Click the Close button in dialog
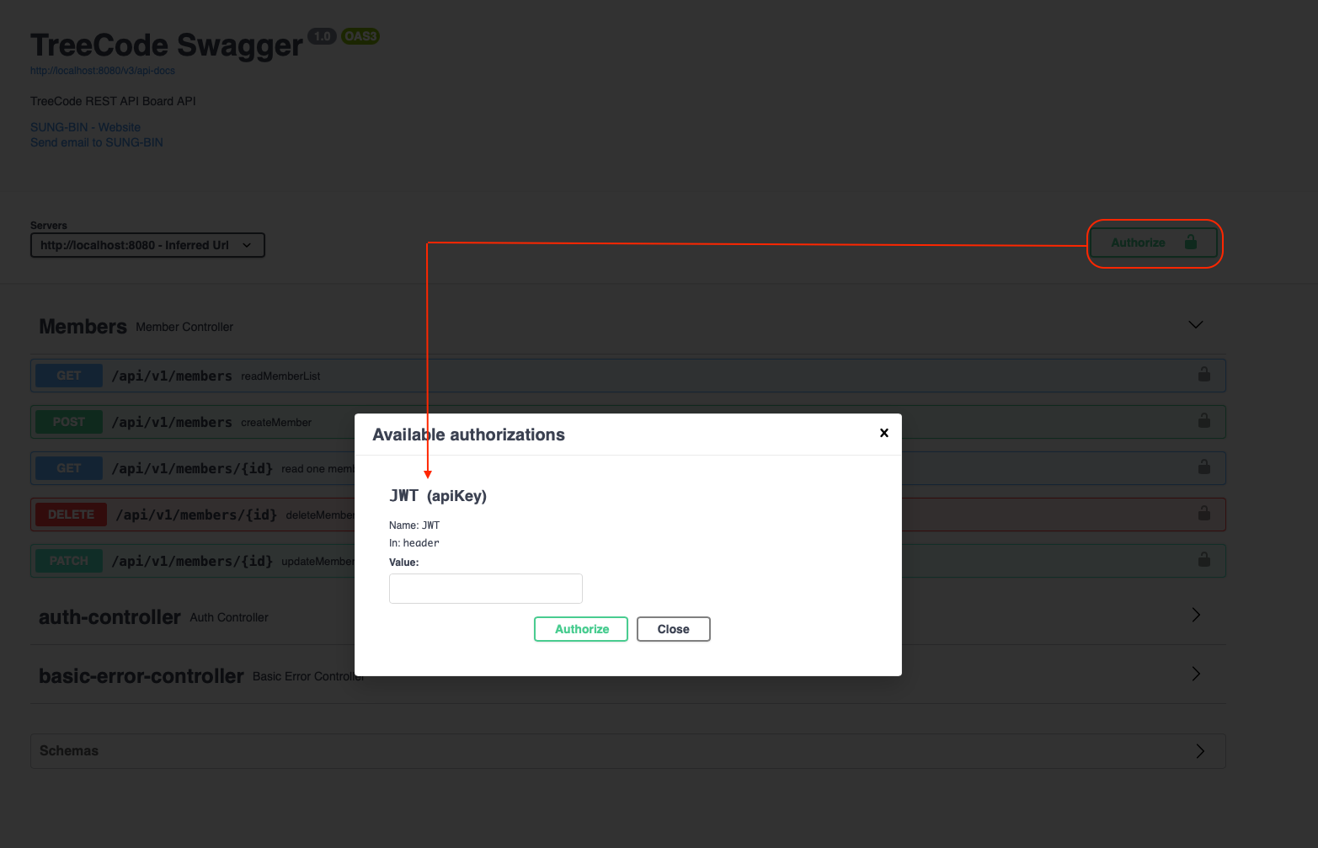 (674, 629)
